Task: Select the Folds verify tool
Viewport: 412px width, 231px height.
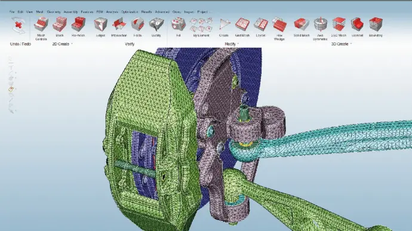Action: click(137, 24)
